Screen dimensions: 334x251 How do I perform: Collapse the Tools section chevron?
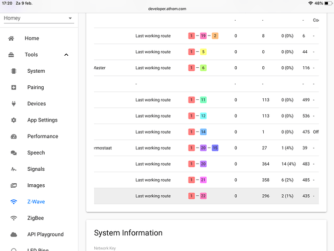66,55
